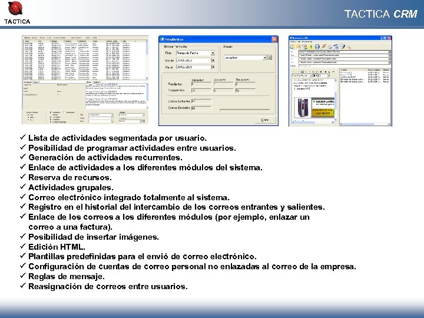Click bullet 'Posibilidad de insertar imágenes.'
This screenshot has height=318, width=424.
pos(94,237)
